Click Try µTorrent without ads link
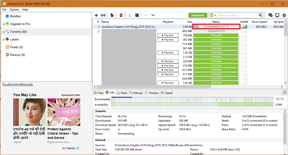Image resolution: width=288 pixels, height=155 pixels. point(18,84)
